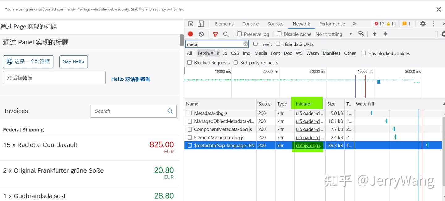The image size is (445, 201).
Task: Switch to the Console tab
Action: [250, 24]
